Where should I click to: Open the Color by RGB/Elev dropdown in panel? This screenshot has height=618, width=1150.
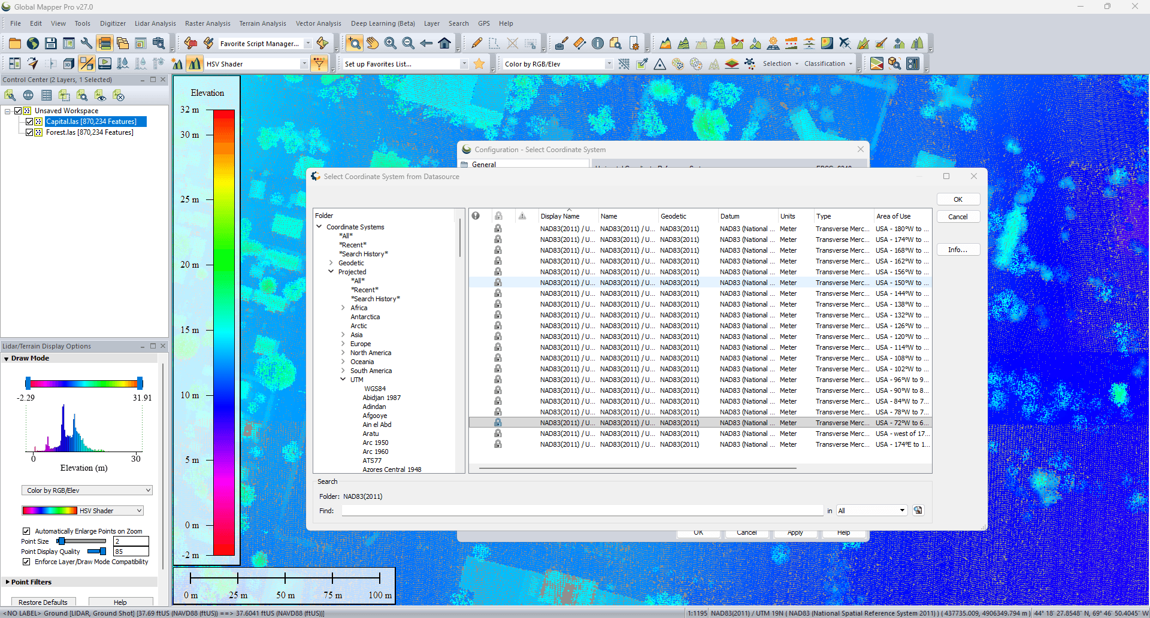click(x=87, y=490)
